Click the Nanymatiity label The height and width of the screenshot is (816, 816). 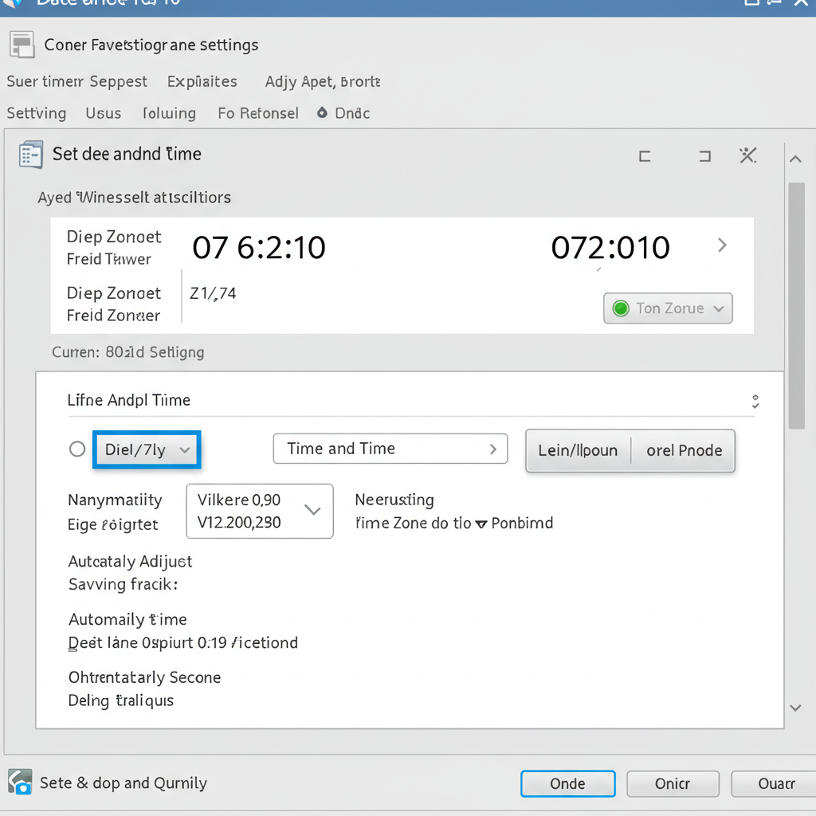tap(115, 500)
